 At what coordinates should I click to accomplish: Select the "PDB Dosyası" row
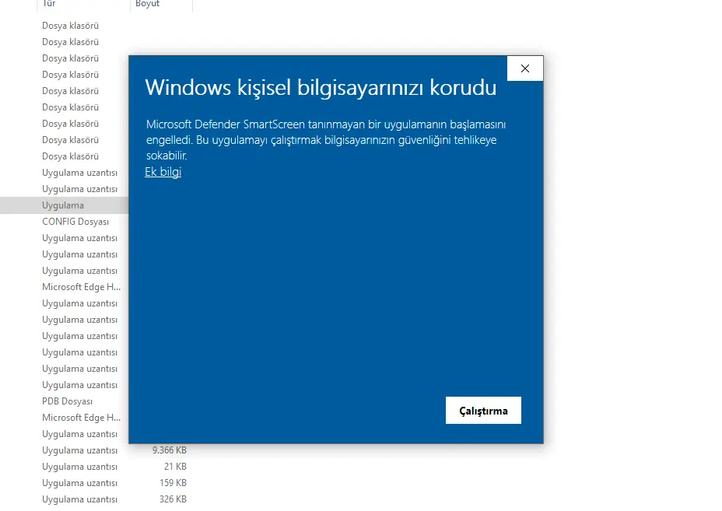point(67,401)
